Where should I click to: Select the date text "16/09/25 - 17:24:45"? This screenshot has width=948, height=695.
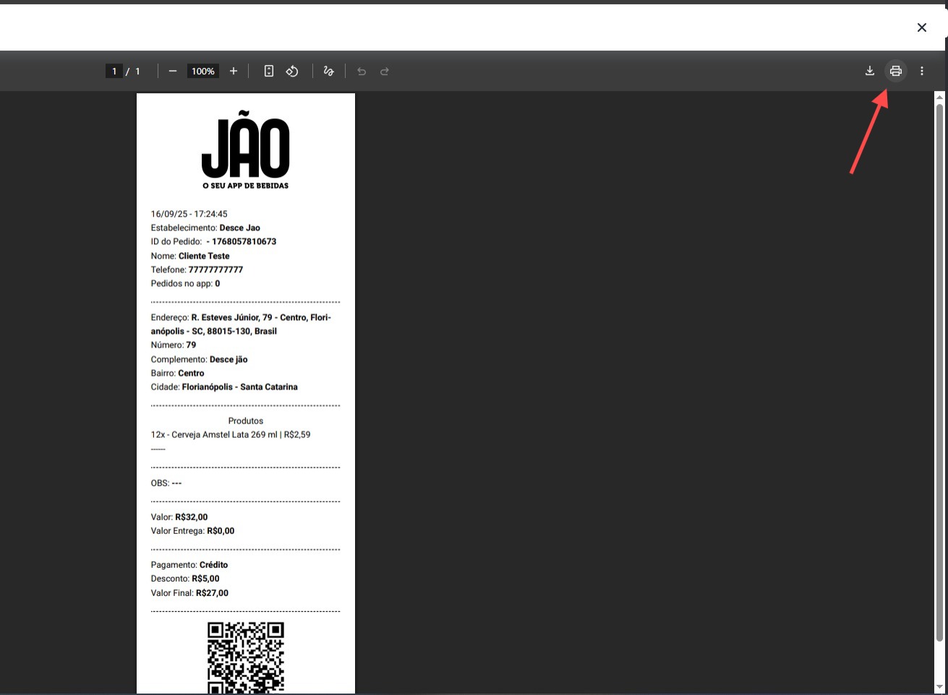[x=189, y=214]
